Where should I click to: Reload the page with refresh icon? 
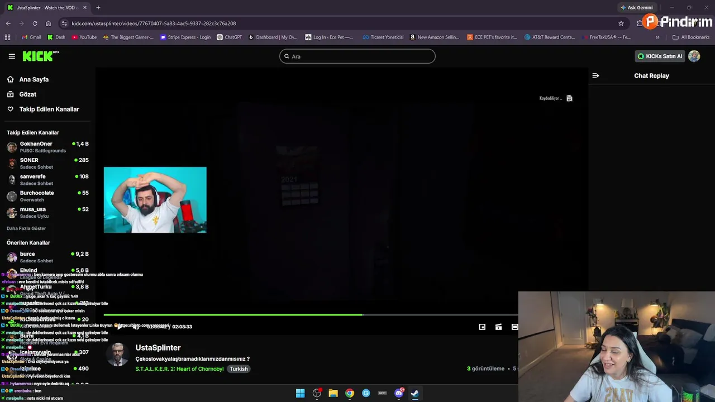tap(35, 23)
